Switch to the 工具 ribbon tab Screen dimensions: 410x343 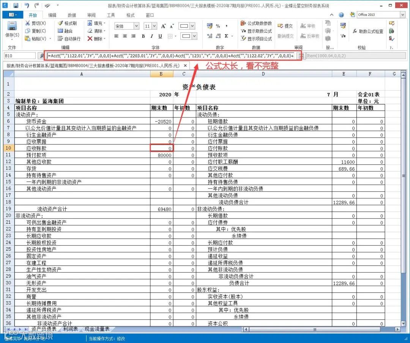point(111,15)
